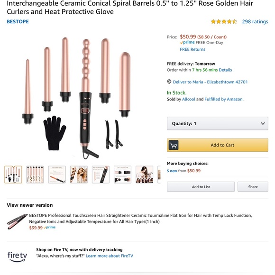Select the second thumbnail showing curl styles
Screen dimensions: 275x275
pyautogui.click(x=35, y=174)
